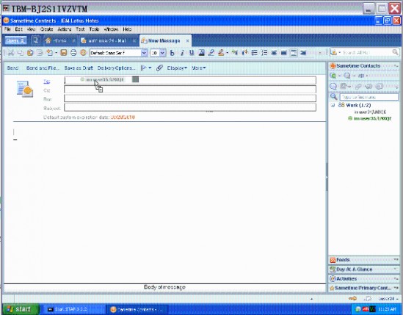
Task: Click Sametime find-contact magnifier icon
Action: [333, 97]
